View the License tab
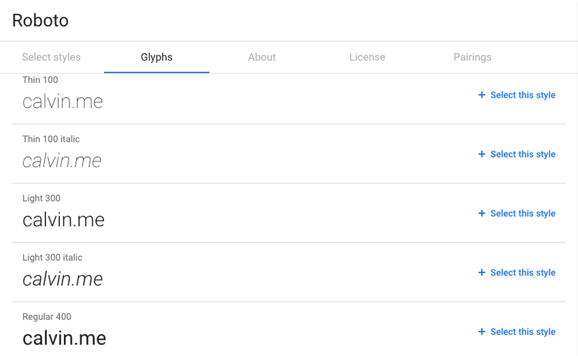The height and width of the screenshot is (356, 578). tap(367, 57)
